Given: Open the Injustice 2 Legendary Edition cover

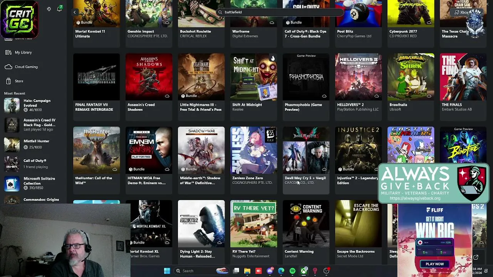Looking at the screenshot, I should tap(358, 150).
